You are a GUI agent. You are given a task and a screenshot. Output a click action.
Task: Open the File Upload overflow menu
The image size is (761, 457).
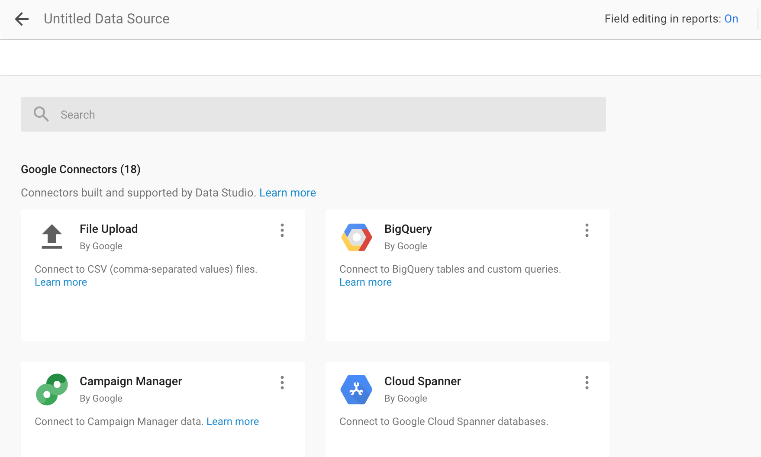pyautogui.click(x=282, y=230)
